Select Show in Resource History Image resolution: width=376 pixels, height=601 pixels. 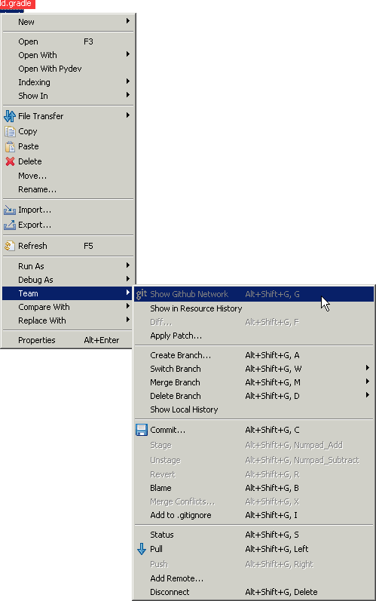pos(196,308)
